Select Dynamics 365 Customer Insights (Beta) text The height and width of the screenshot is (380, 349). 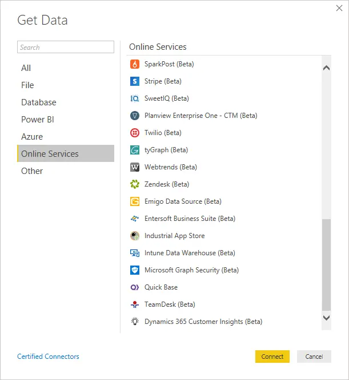pos(203,322)
